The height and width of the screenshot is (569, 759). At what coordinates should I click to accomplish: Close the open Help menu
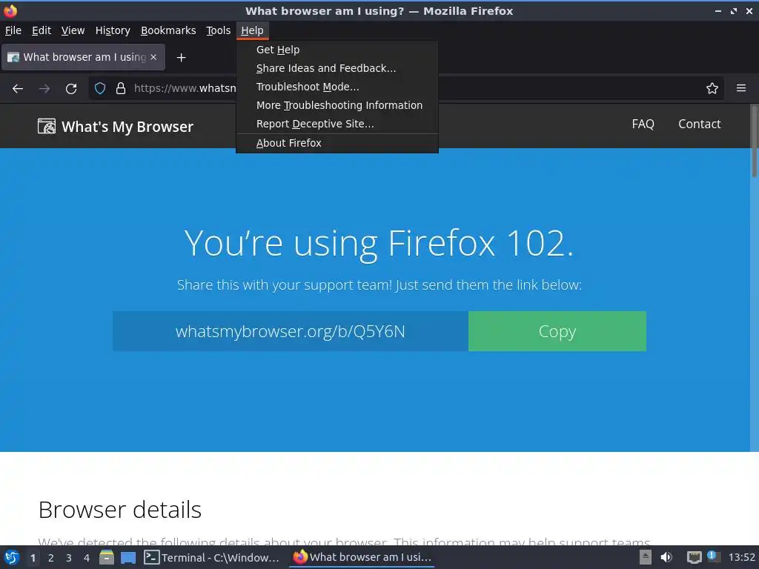click(x=252, y=30)
